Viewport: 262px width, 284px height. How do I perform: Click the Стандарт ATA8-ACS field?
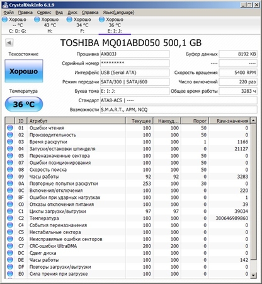179,100
